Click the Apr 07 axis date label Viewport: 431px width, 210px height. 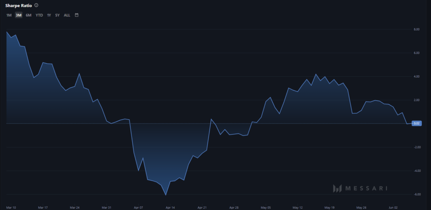pos(138,207)
